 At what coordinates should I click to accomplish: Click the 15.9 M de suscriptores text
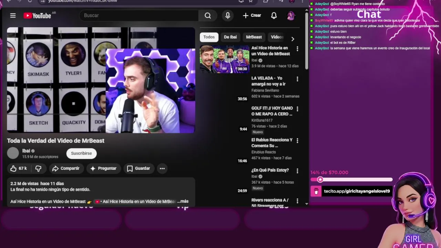pyautogui.click(x=40, y=157)
